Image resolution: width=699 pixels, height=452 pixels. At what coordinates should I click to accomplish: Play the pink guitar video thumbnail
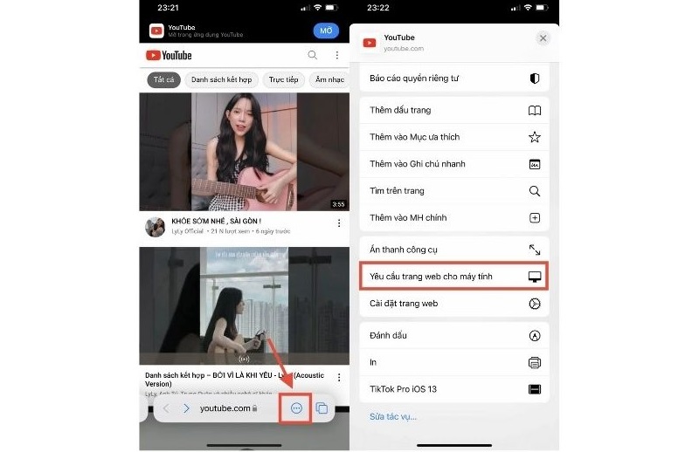(244, 152)
